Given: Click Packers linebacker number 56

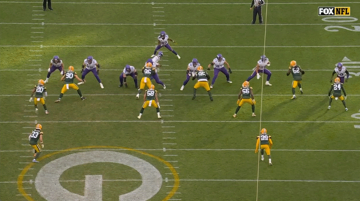Looking at the screenshot, I should tap(245, 99).
